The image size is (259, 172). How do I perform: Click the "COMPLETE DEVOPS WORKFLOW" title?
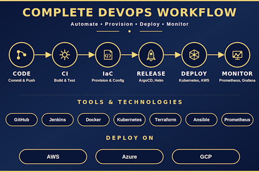coord(129,13)
